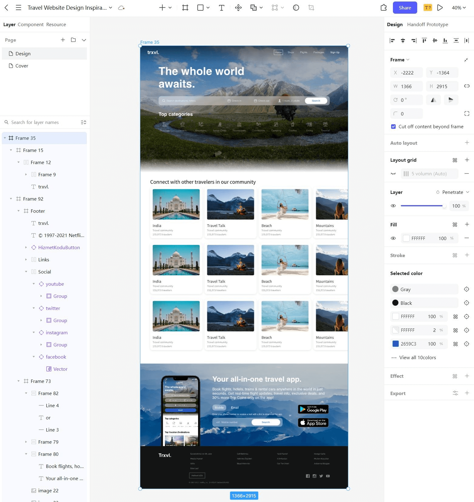Collapse the Frame 35 layer tree
Screen dimensions: 474x502
click(5, 138)
